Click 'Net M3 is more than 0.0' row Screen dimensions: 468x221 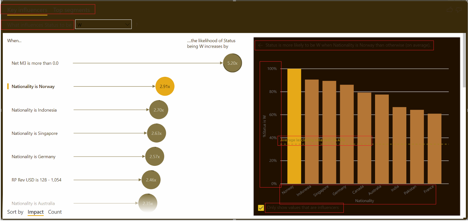point(35,63)
